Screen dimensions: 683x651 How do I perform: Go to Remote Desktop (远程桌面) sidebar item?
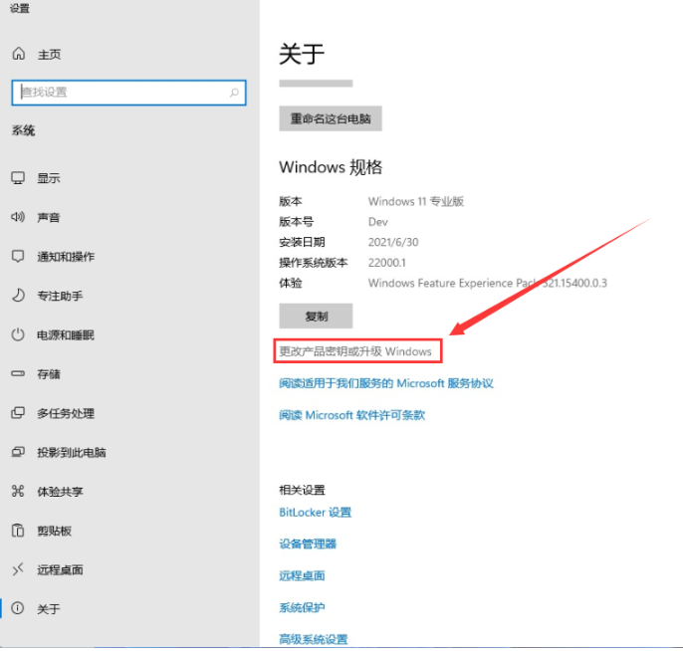click(60, 569)
